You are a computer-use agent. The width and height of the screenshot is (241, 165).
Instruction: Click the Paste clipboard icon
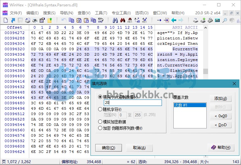pyautogui.click(x=86, y=20)
